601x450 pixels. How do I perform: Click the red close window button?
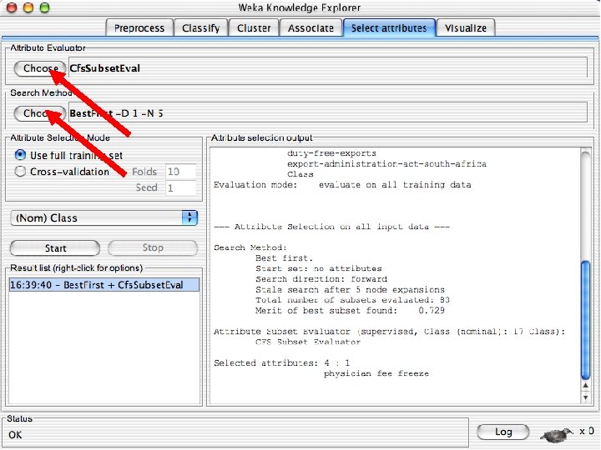point(12,7)
